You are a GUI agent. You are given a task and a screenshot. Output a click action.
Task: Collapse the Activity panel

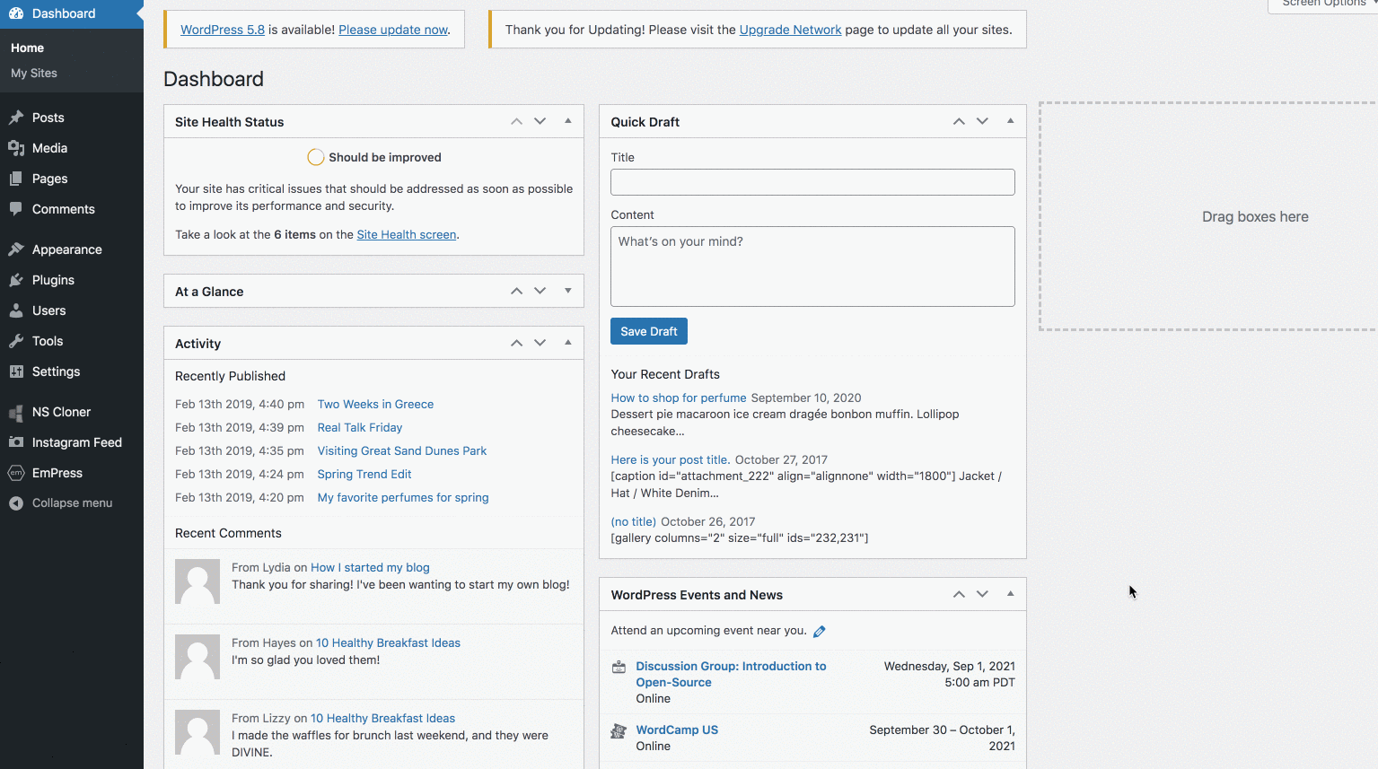tap(567, 342)
